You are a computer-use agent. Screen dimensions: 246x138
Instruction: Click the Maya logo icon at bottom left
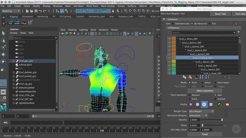click(x=3, y=108)
